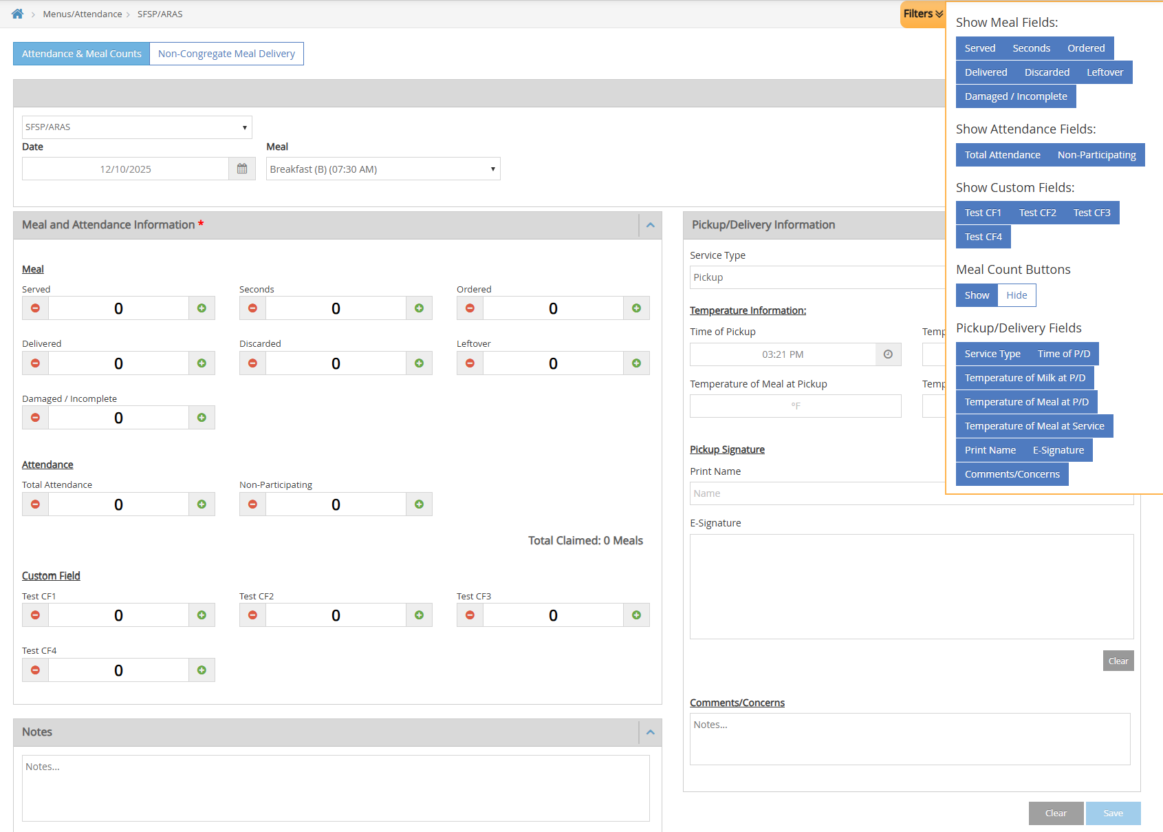Select the Attendance & Meal Counts tab
The height and width of the screenshot is (832, 1163).
[80, 53]
